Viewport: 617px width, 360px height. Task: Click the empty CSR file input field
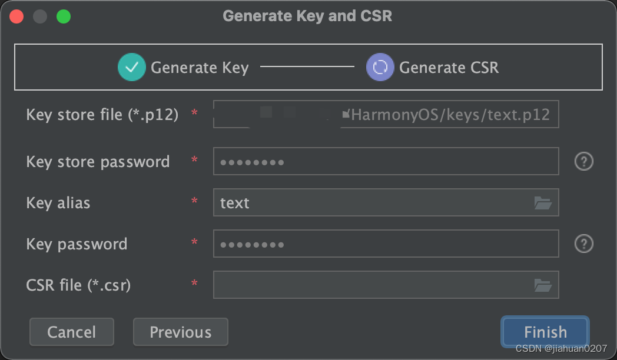tap(373, 285)
